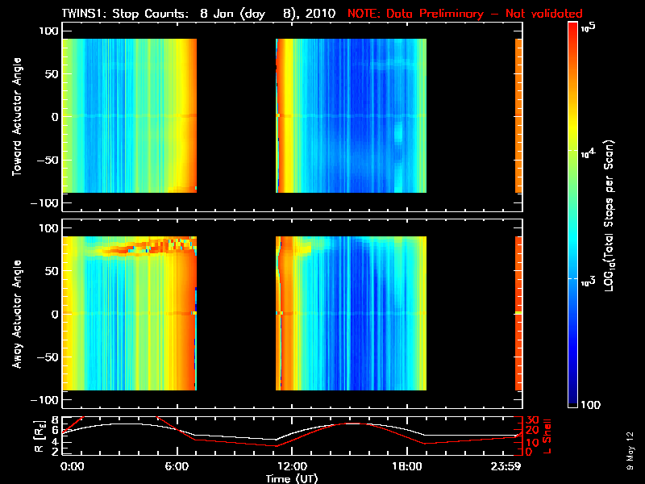Click the "0" tick on Away Actuator Angle axis
The height and width of the screenshot is (484, 645).
click(x=55, y=314)
